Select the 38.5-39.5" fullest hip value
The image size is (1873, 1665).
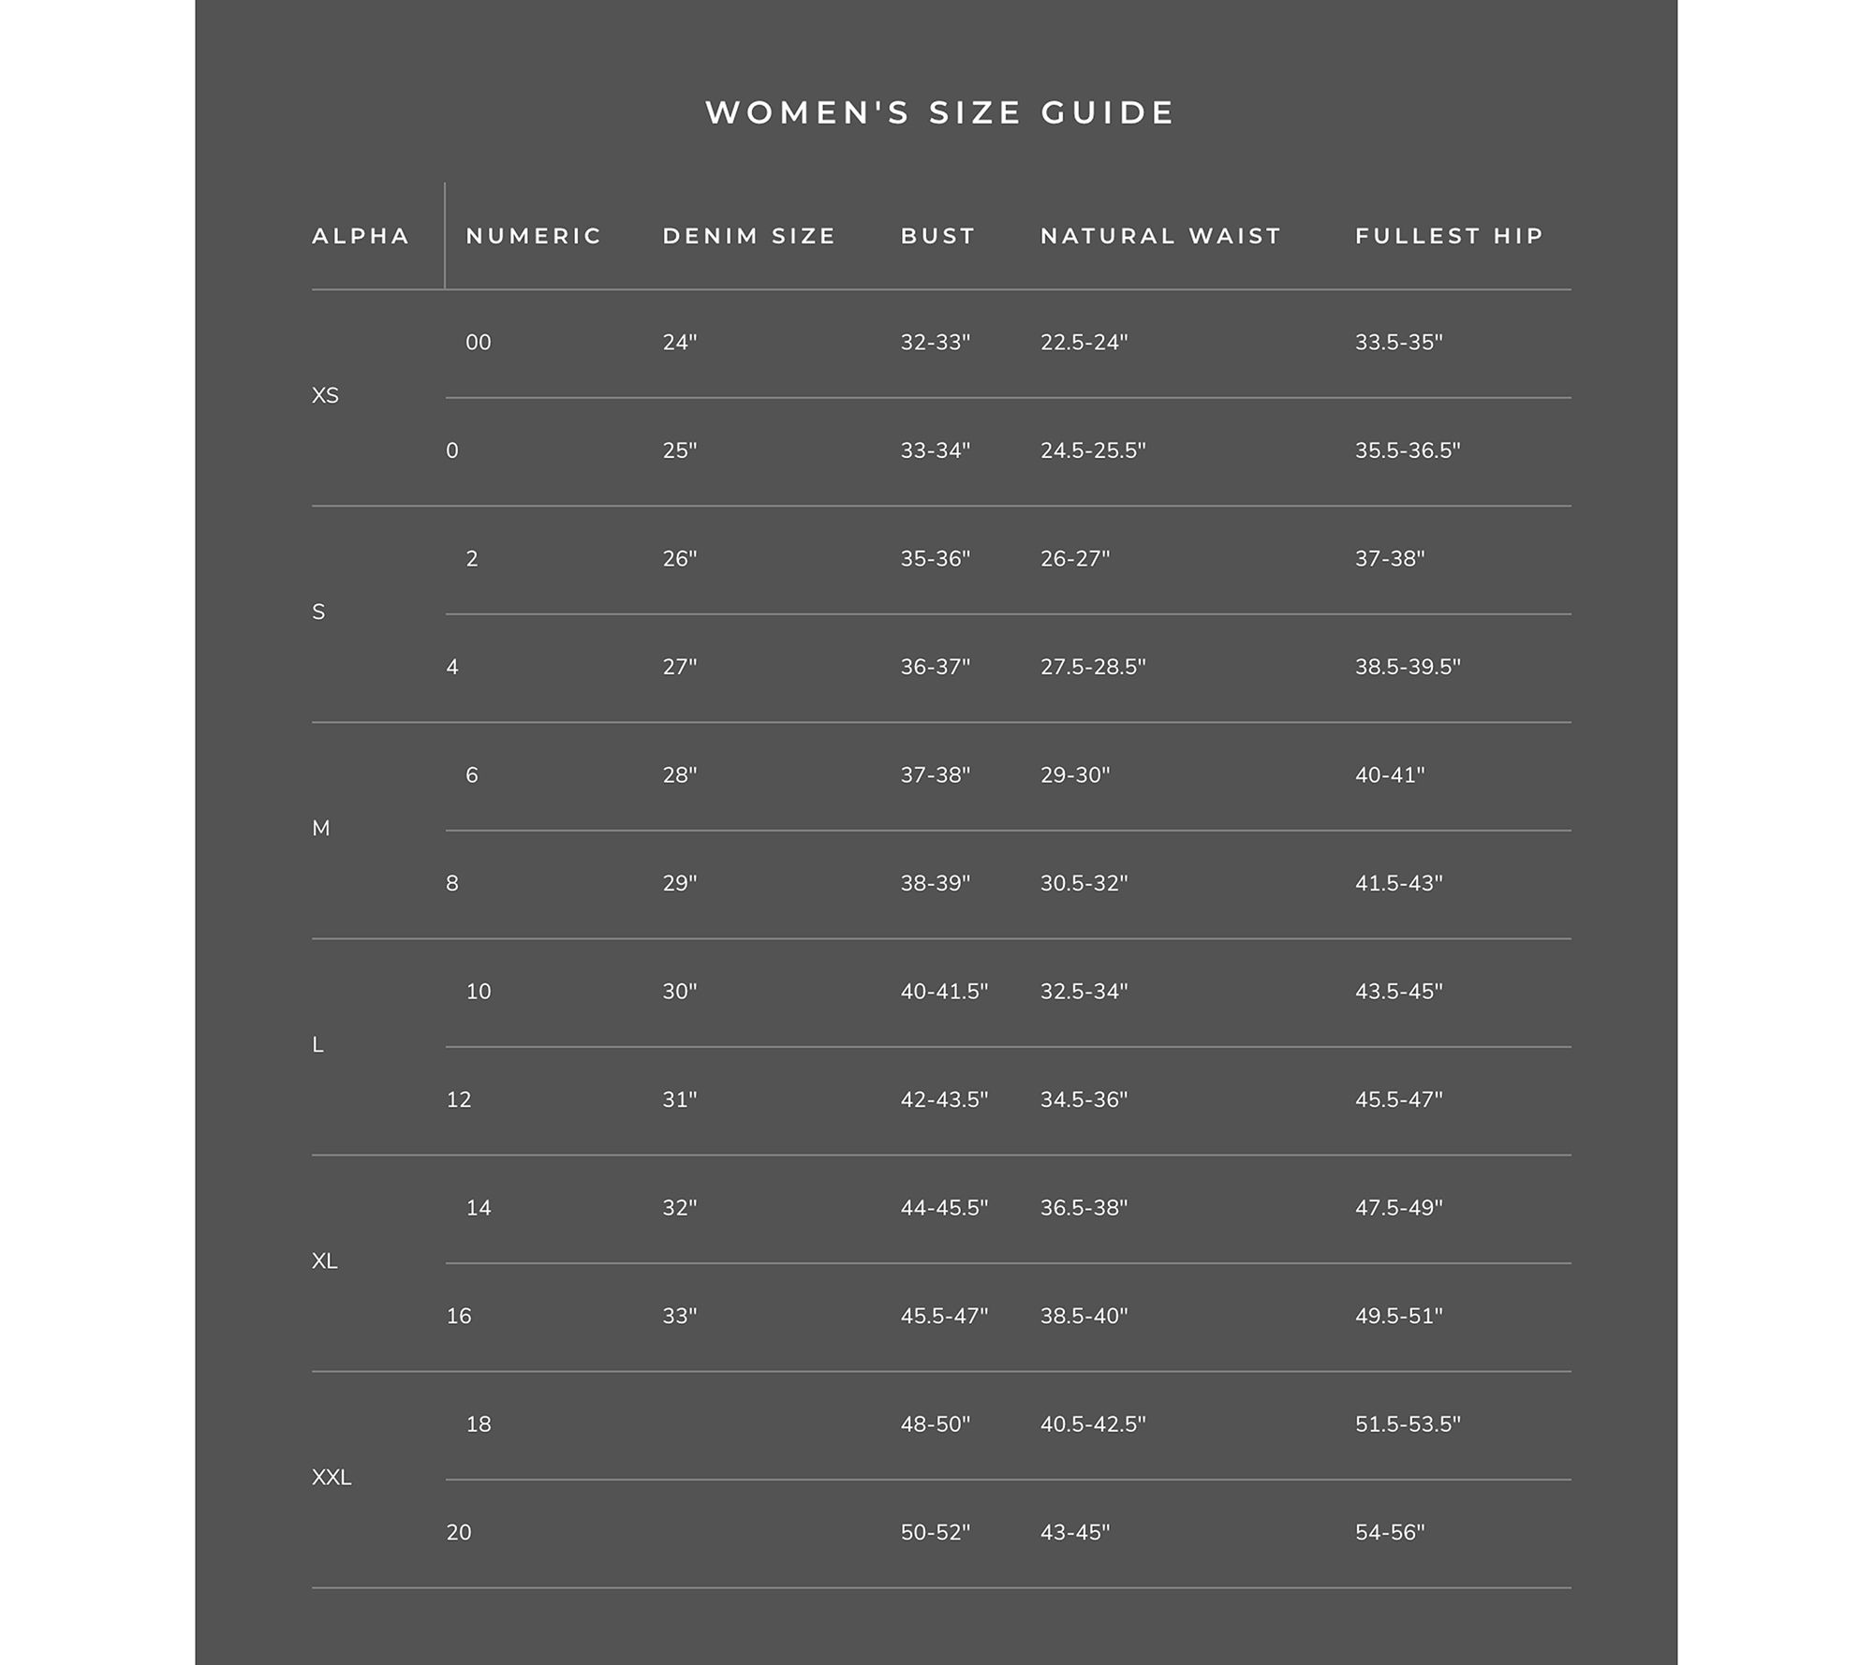click(1408, 668)
